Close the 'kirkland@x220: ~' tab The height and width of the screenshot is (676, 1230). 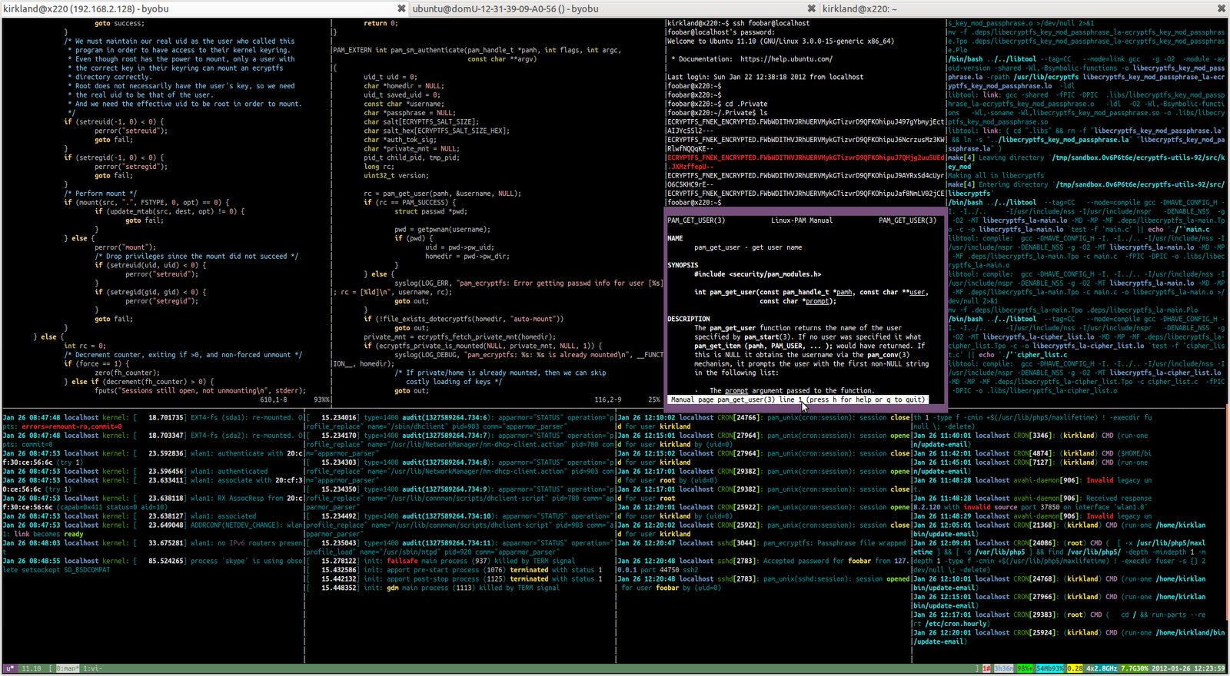point(1222,8)
